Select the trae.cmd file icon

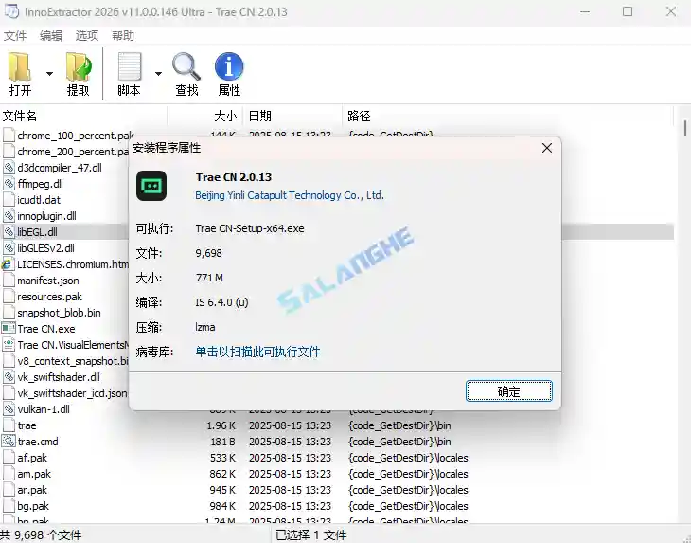point(9,442)
